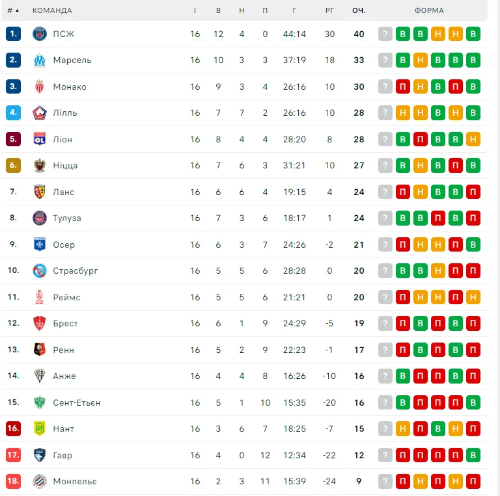Click the position 1 blue rank badge
This screenshot has height=496, width=500.
(x=14, y=34)
